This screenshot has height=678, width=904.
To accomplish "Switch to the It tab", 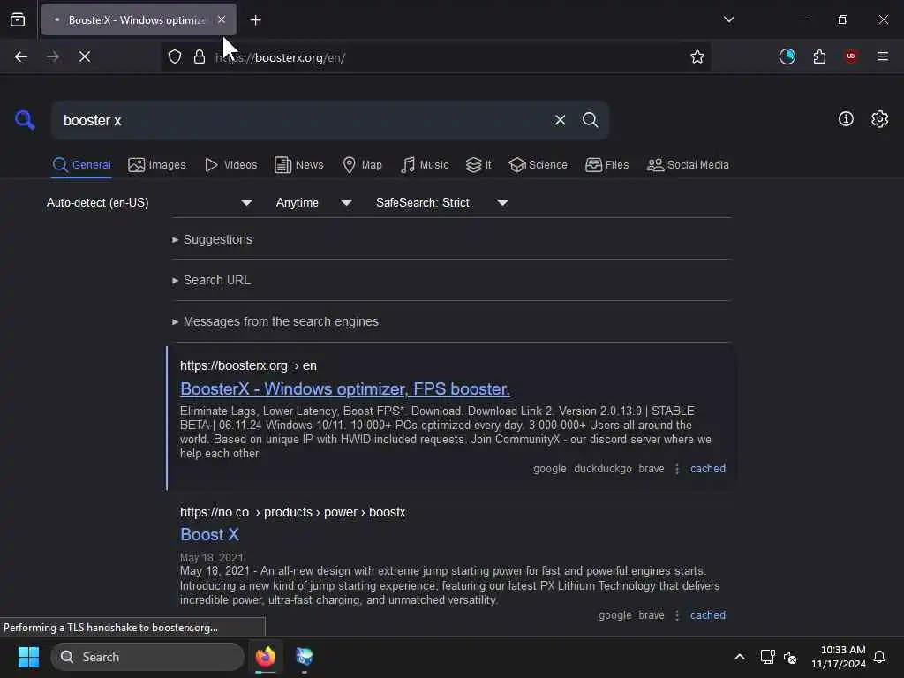I will (478, 165).
